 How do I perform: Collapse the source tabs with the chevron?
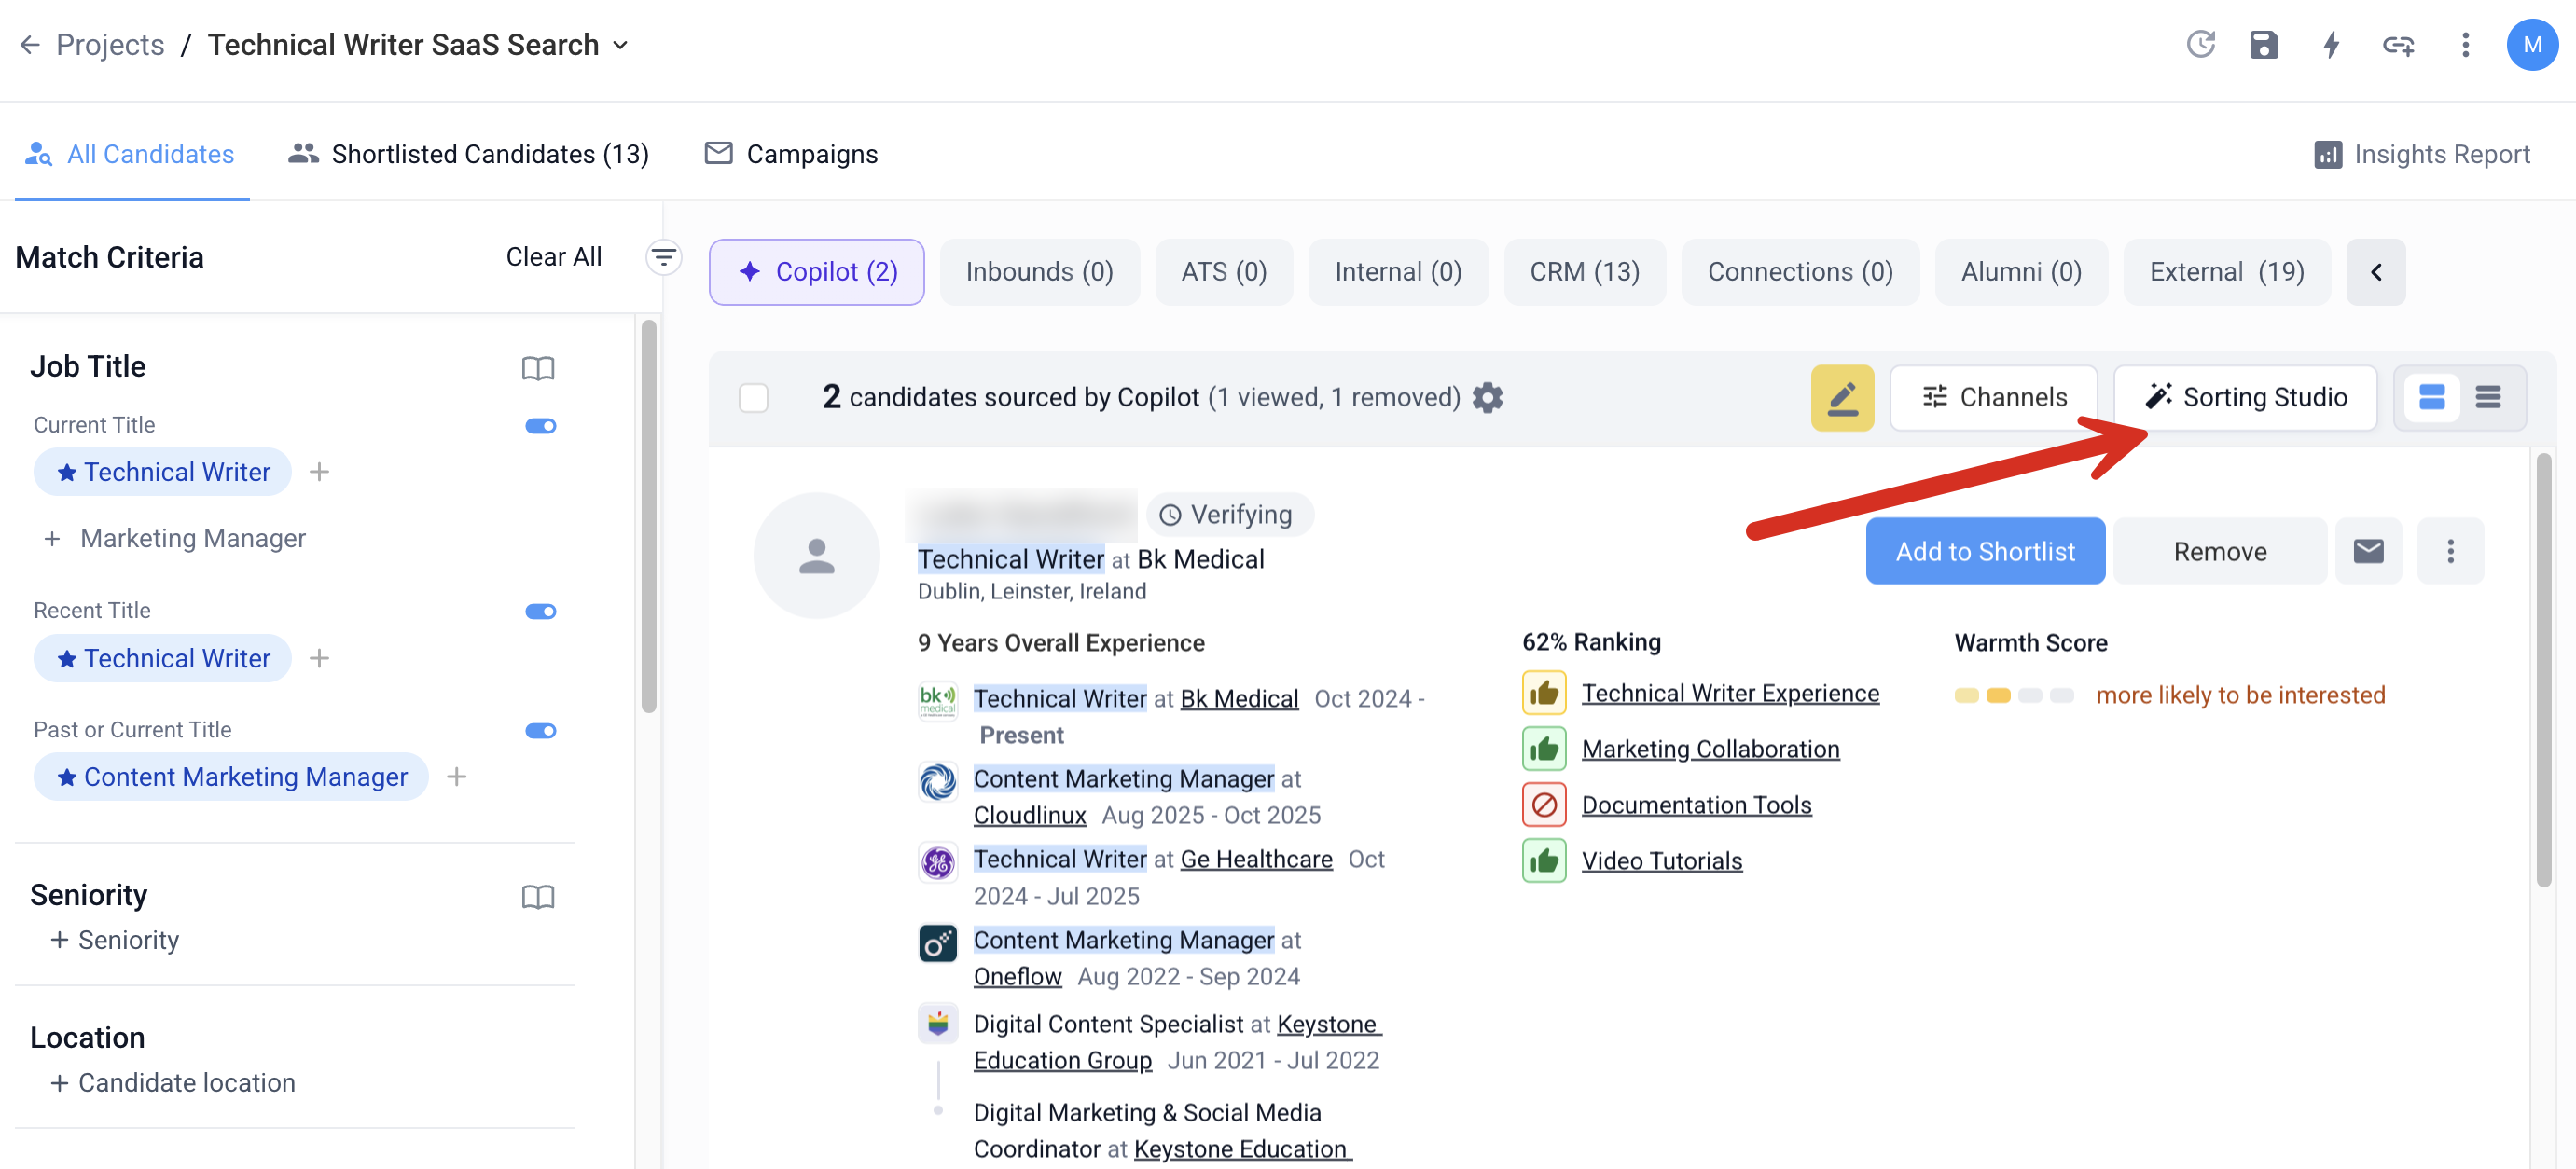[x=2375, y=272]
